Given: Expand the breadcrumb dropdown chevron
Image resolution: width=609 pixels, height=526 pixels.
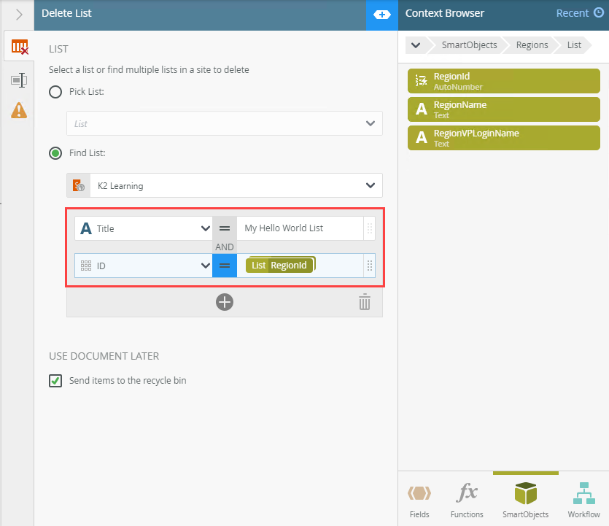Looking at the screenshot, I should (x=416, y=45).
